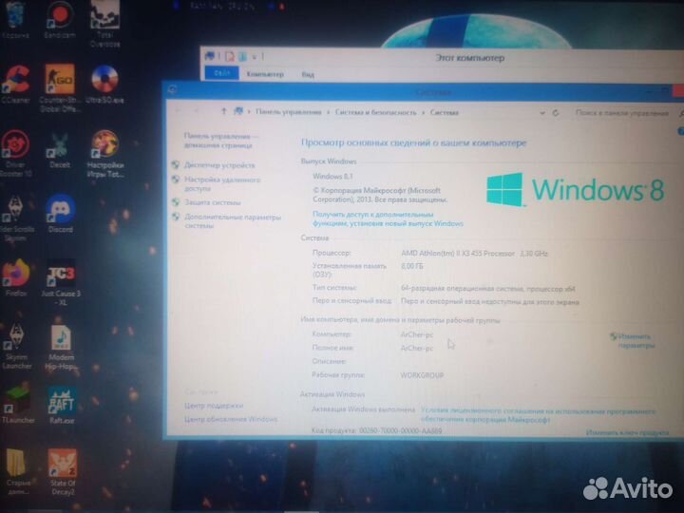Open the Файл tab in Этот компьютер window
The height and width of the screenshot is (513, 684).
(222, 74)
